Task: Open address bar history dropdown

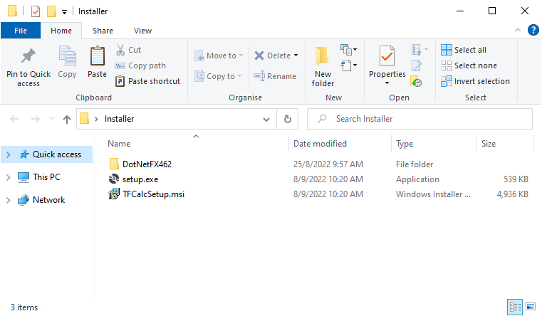Action: tap(267, 119)
